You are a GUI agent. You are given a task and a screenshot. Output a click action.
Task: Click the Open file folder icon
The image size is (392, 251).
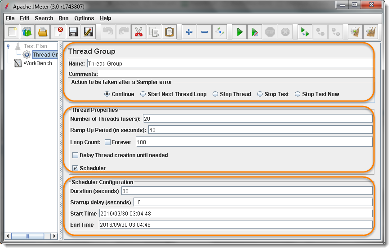pos(43,32)
